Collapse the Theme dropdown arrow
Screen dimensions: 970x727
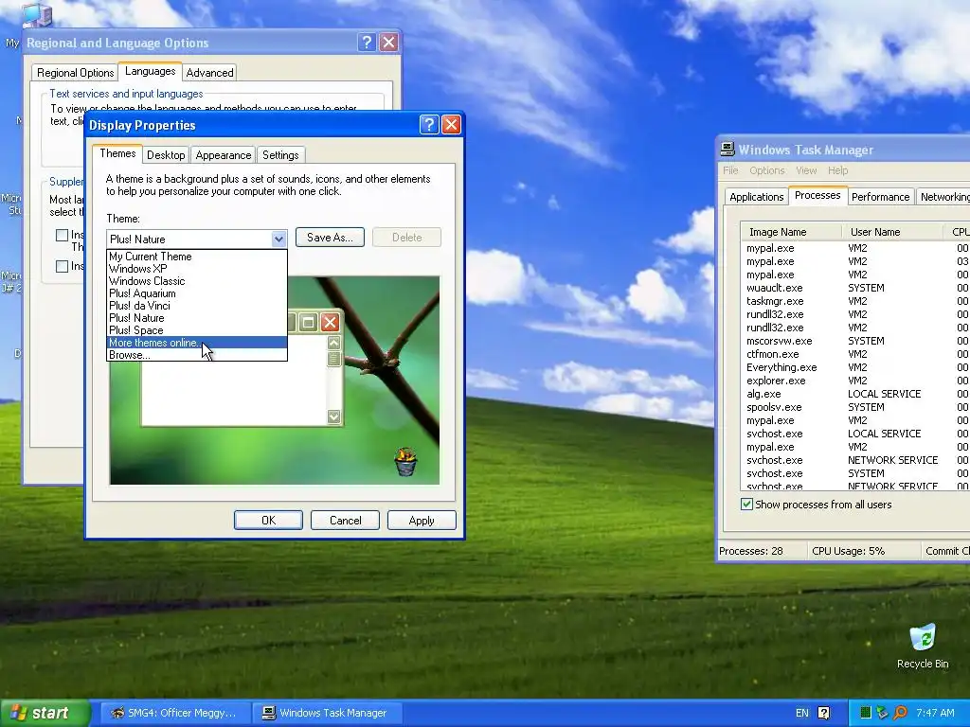click(278, 239)
